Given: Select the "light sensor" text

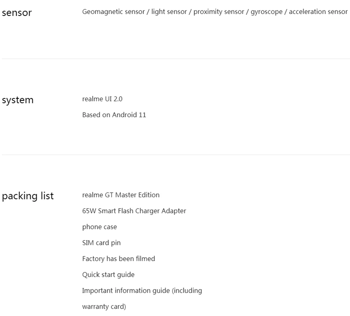Looking at the screenshot, I should [x=170, y=12].
